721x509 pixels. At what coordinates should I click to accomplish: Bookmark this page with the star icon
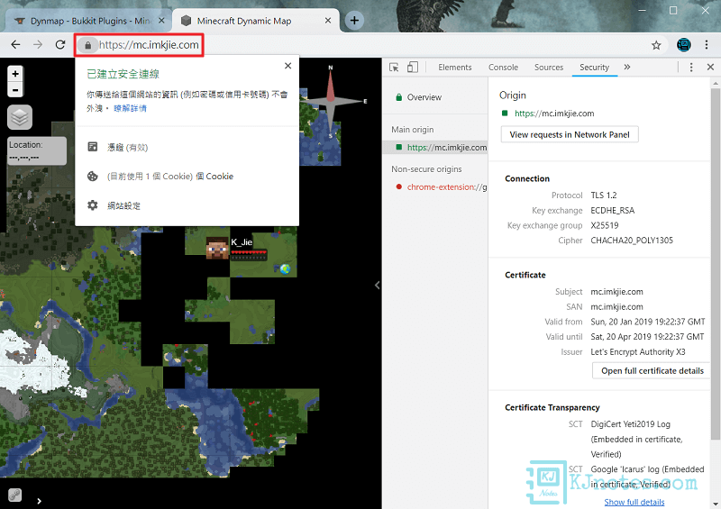(656, 44)
